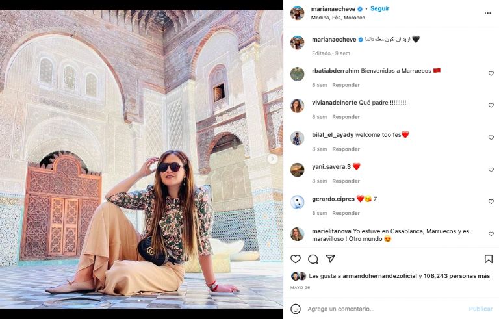This screenshot has height=319, width=499.
Task: Like bilal_el_ayady's comment
Action: coord(491,138)
